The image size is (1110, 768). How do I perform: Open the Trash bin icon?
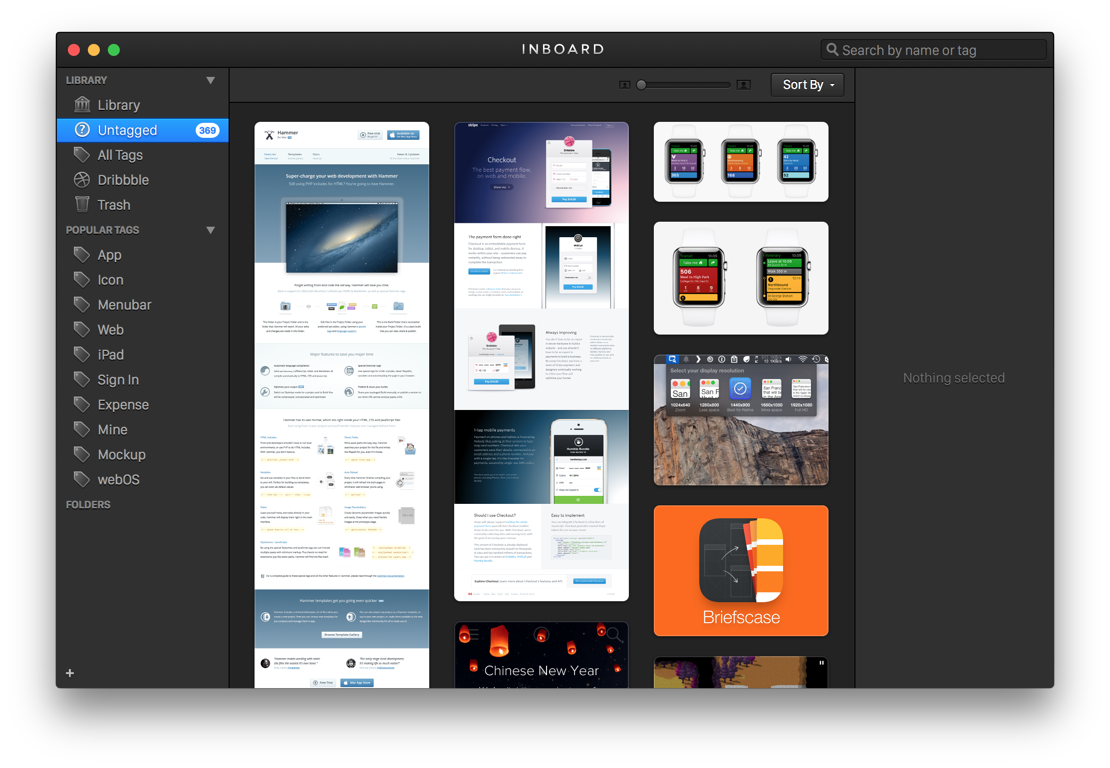tap(82, 205)
